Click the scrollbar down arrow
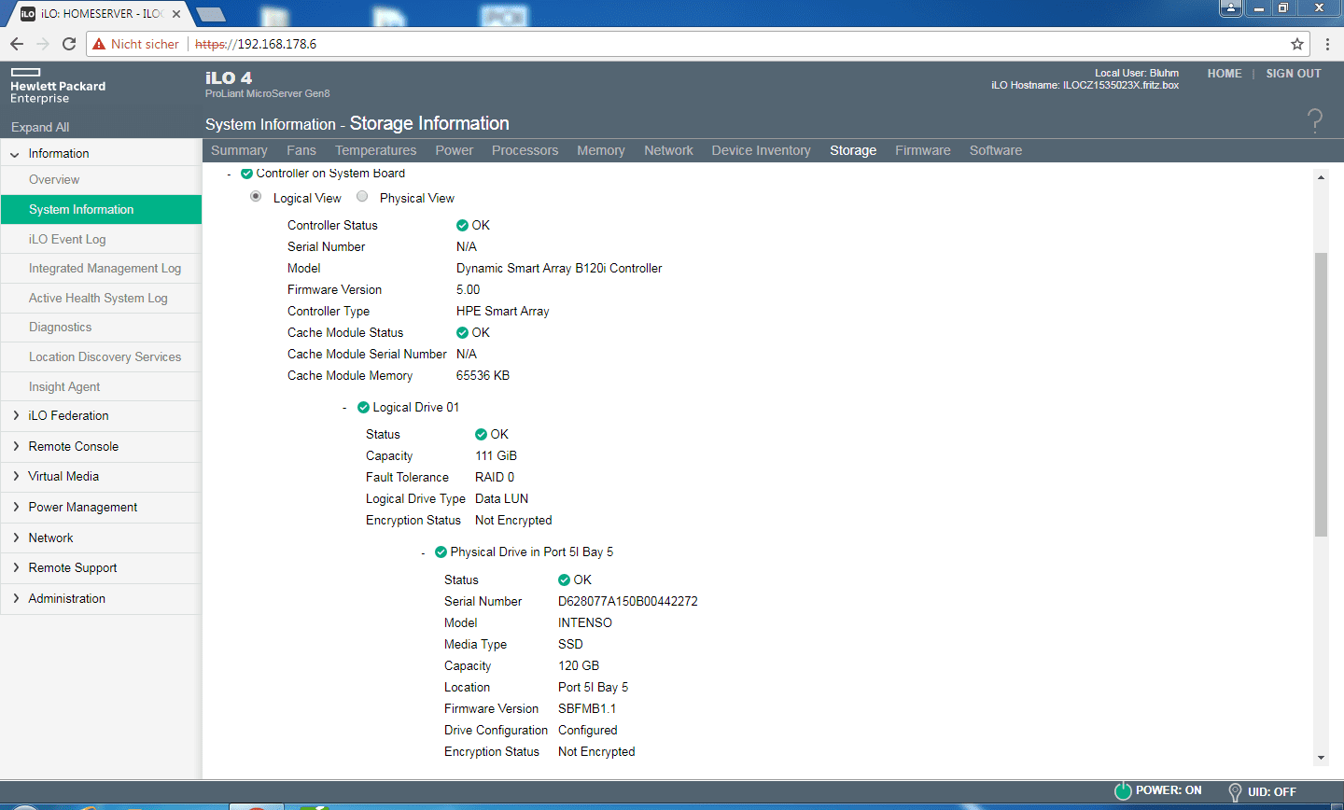Image resolution: width=1344 pixels, height=810 pixels. pos(1321,758)
